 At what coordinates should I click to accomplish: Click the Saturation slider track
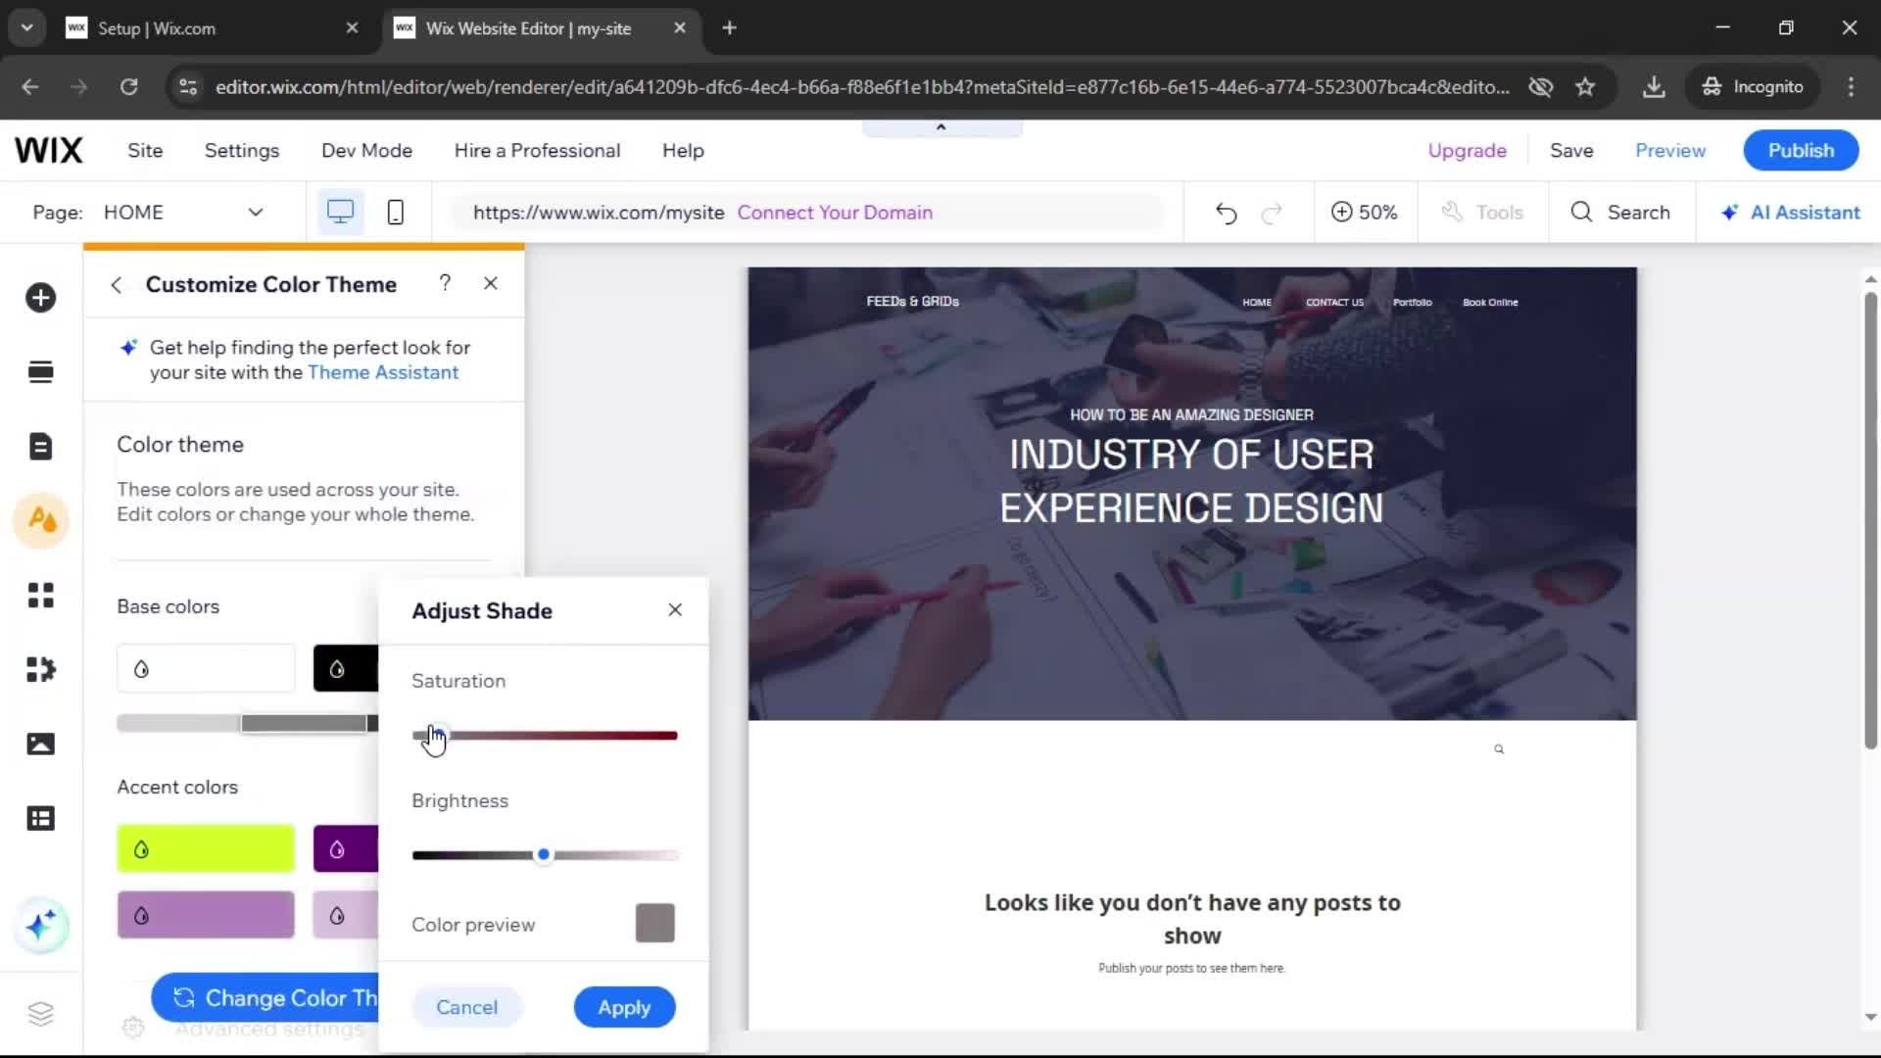tap(545, 736)
